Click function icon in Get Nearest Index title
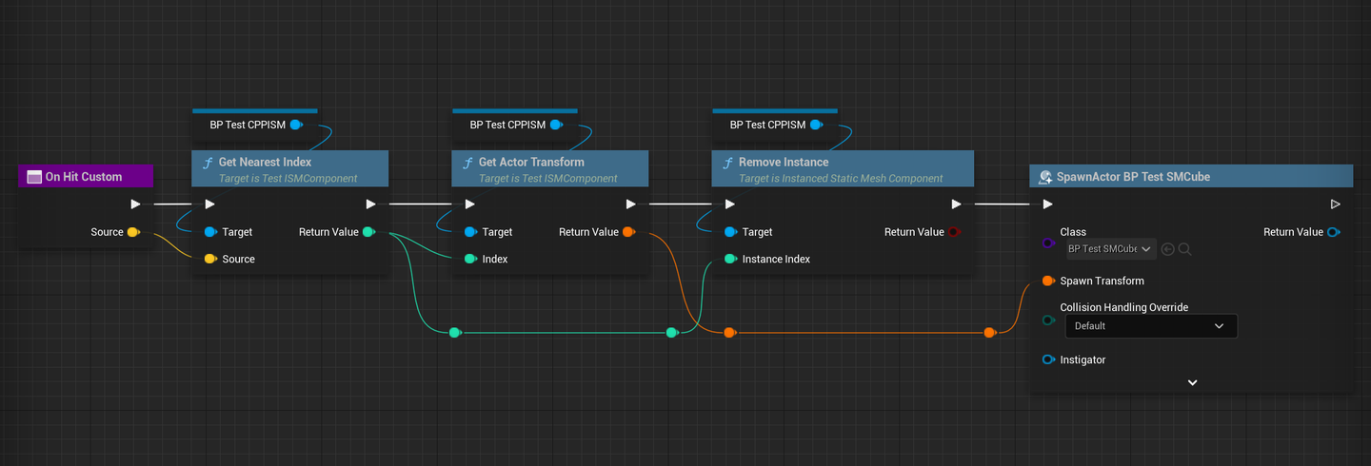 coord(208,163)
